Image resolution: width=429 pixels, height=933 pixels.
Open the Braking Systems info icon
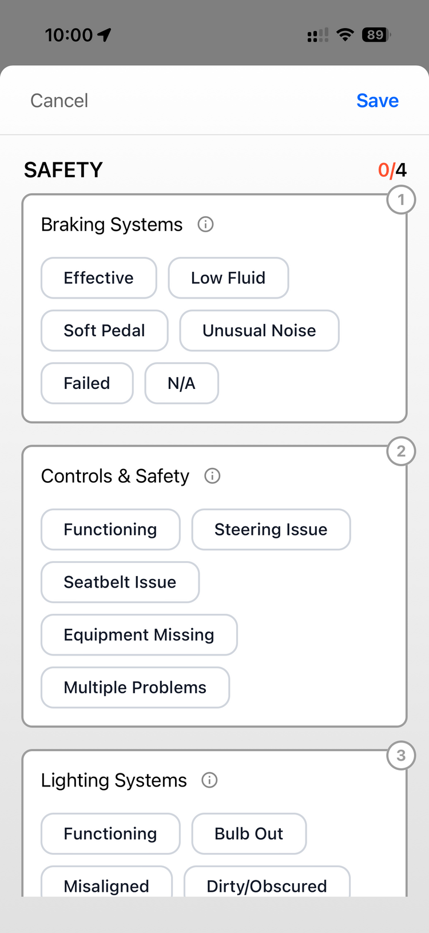(x=205, y=224)
